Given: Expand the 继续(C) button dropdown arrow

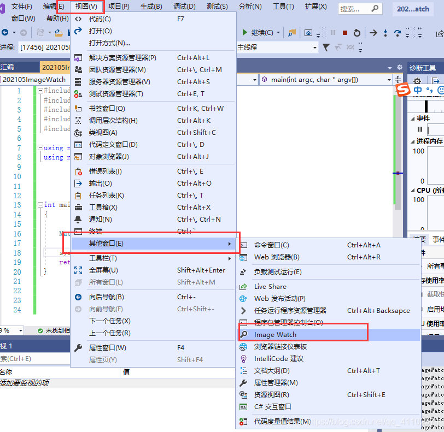Looking at the screenshot, I should pyautogui.click(x=278, y=32).
